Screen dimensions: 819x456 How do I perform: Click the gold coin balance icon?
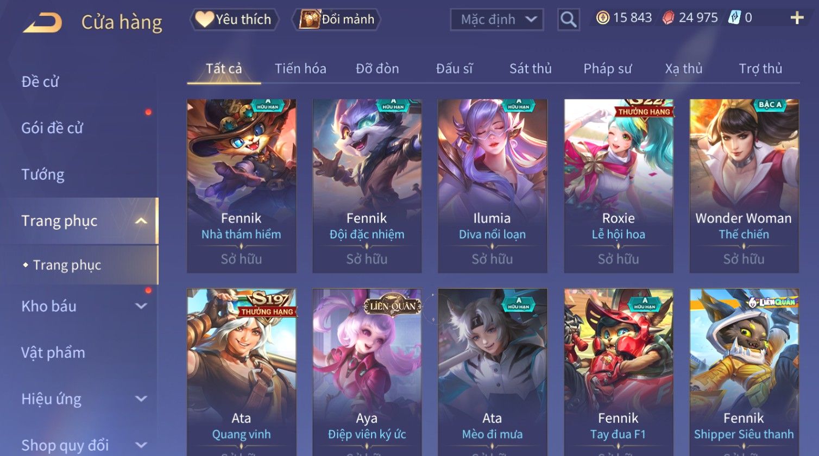(602, 18)
